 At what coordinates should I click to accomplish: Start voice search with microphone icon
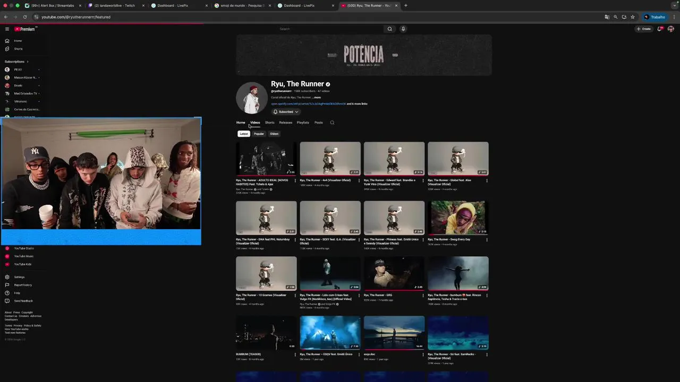403,29
